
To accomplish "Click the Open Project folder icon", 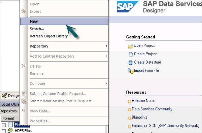I will pos(130,46).
